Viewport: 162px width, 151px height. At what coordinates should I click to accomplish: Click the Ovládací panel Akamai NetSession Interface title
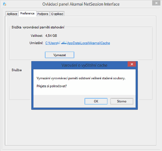81,4
